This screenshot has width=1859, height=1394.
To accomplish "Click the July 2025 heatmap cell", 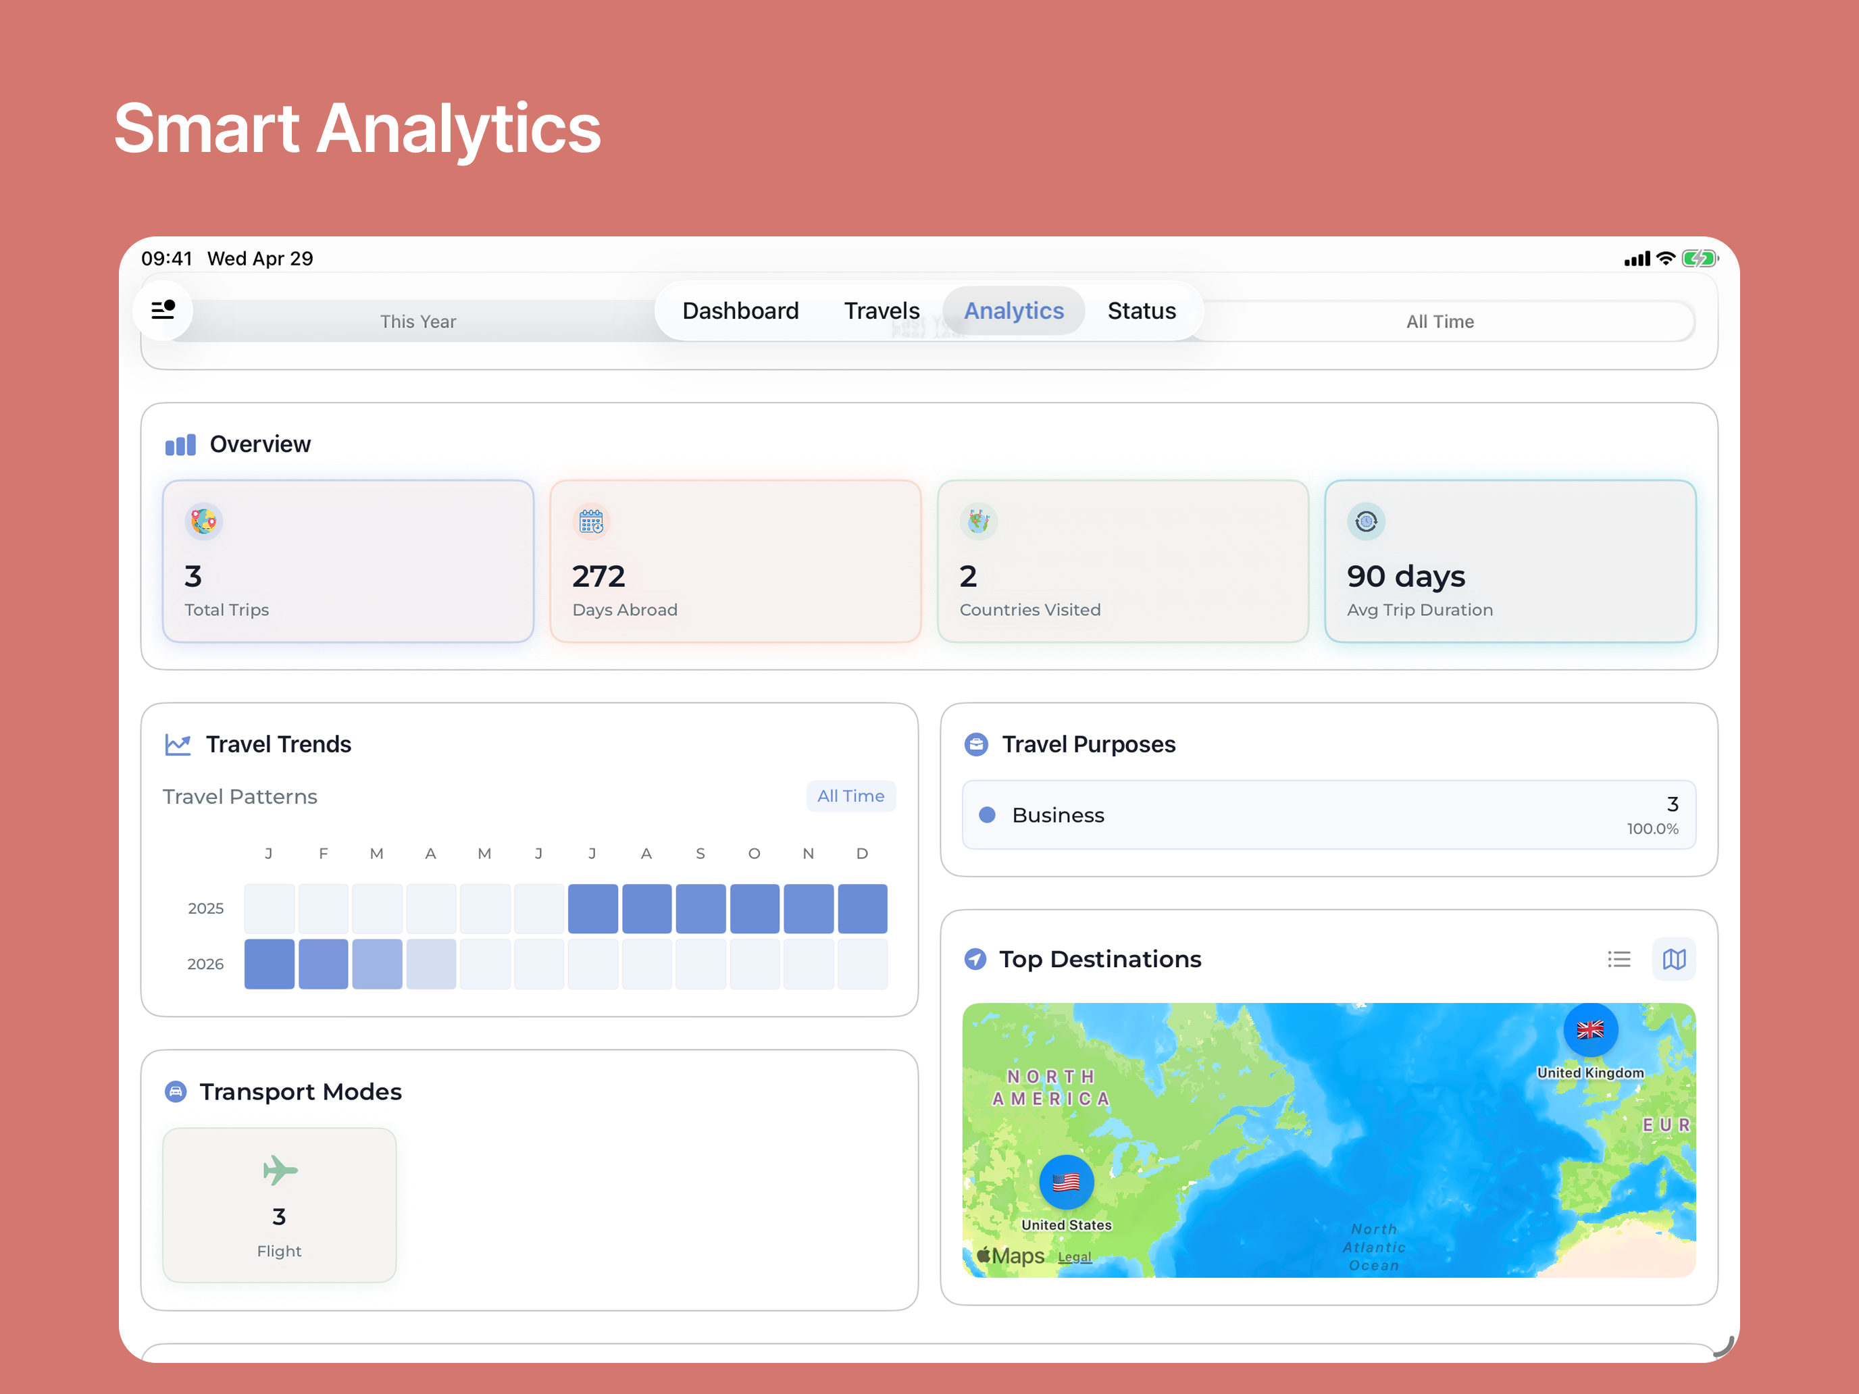I will pos(592,908).
